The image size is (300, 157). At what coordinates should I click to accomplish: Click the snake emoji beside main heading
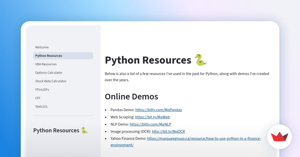tap(201, 60)
